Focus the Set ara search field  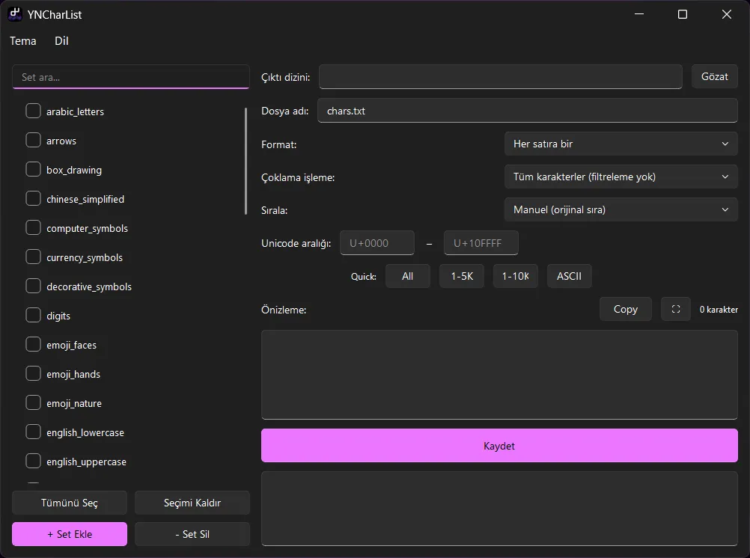[x=130, y=77]
